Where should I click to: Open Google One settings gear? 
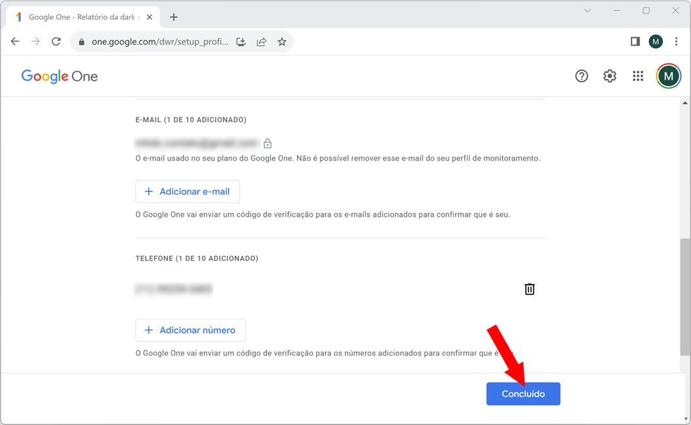pyautogui.click(x=609, y=76)
